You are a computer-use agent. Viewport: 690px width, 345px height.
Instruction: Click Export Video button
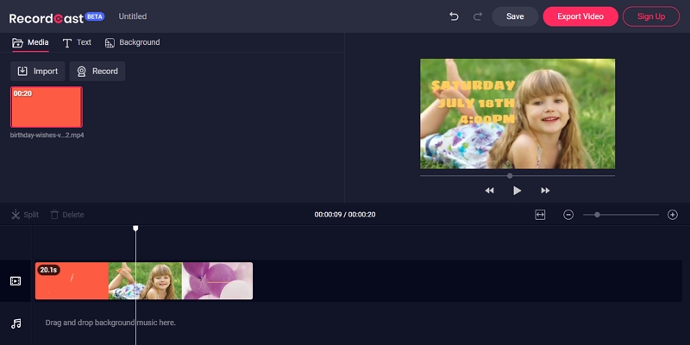click(x=580, y=16)
